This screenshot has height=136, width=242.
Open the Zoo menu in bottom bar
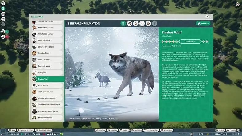pyautogui.click(x=12, y=130)
